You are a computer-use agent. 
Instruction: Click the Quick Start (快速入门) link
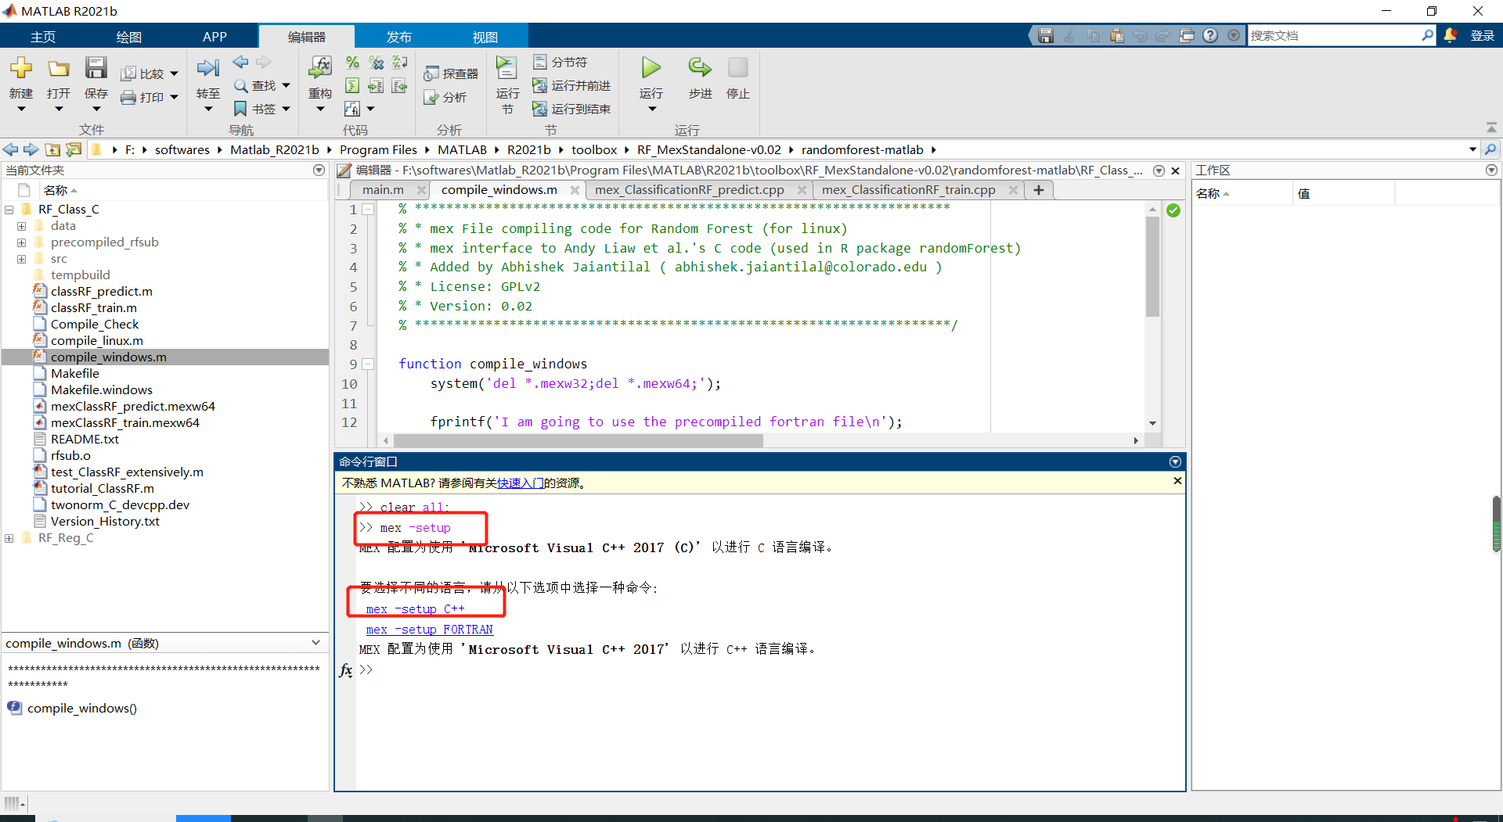[520, 483]
